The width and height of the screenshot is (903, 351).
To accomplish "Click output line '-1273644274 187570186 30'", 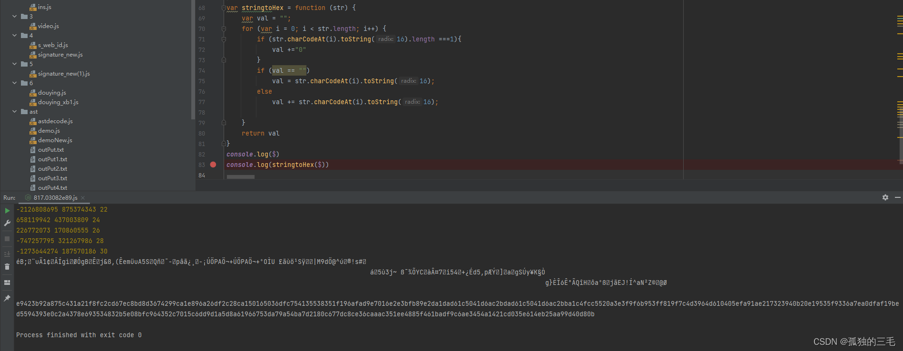I will pyautogui.click(x=62, y=251).
